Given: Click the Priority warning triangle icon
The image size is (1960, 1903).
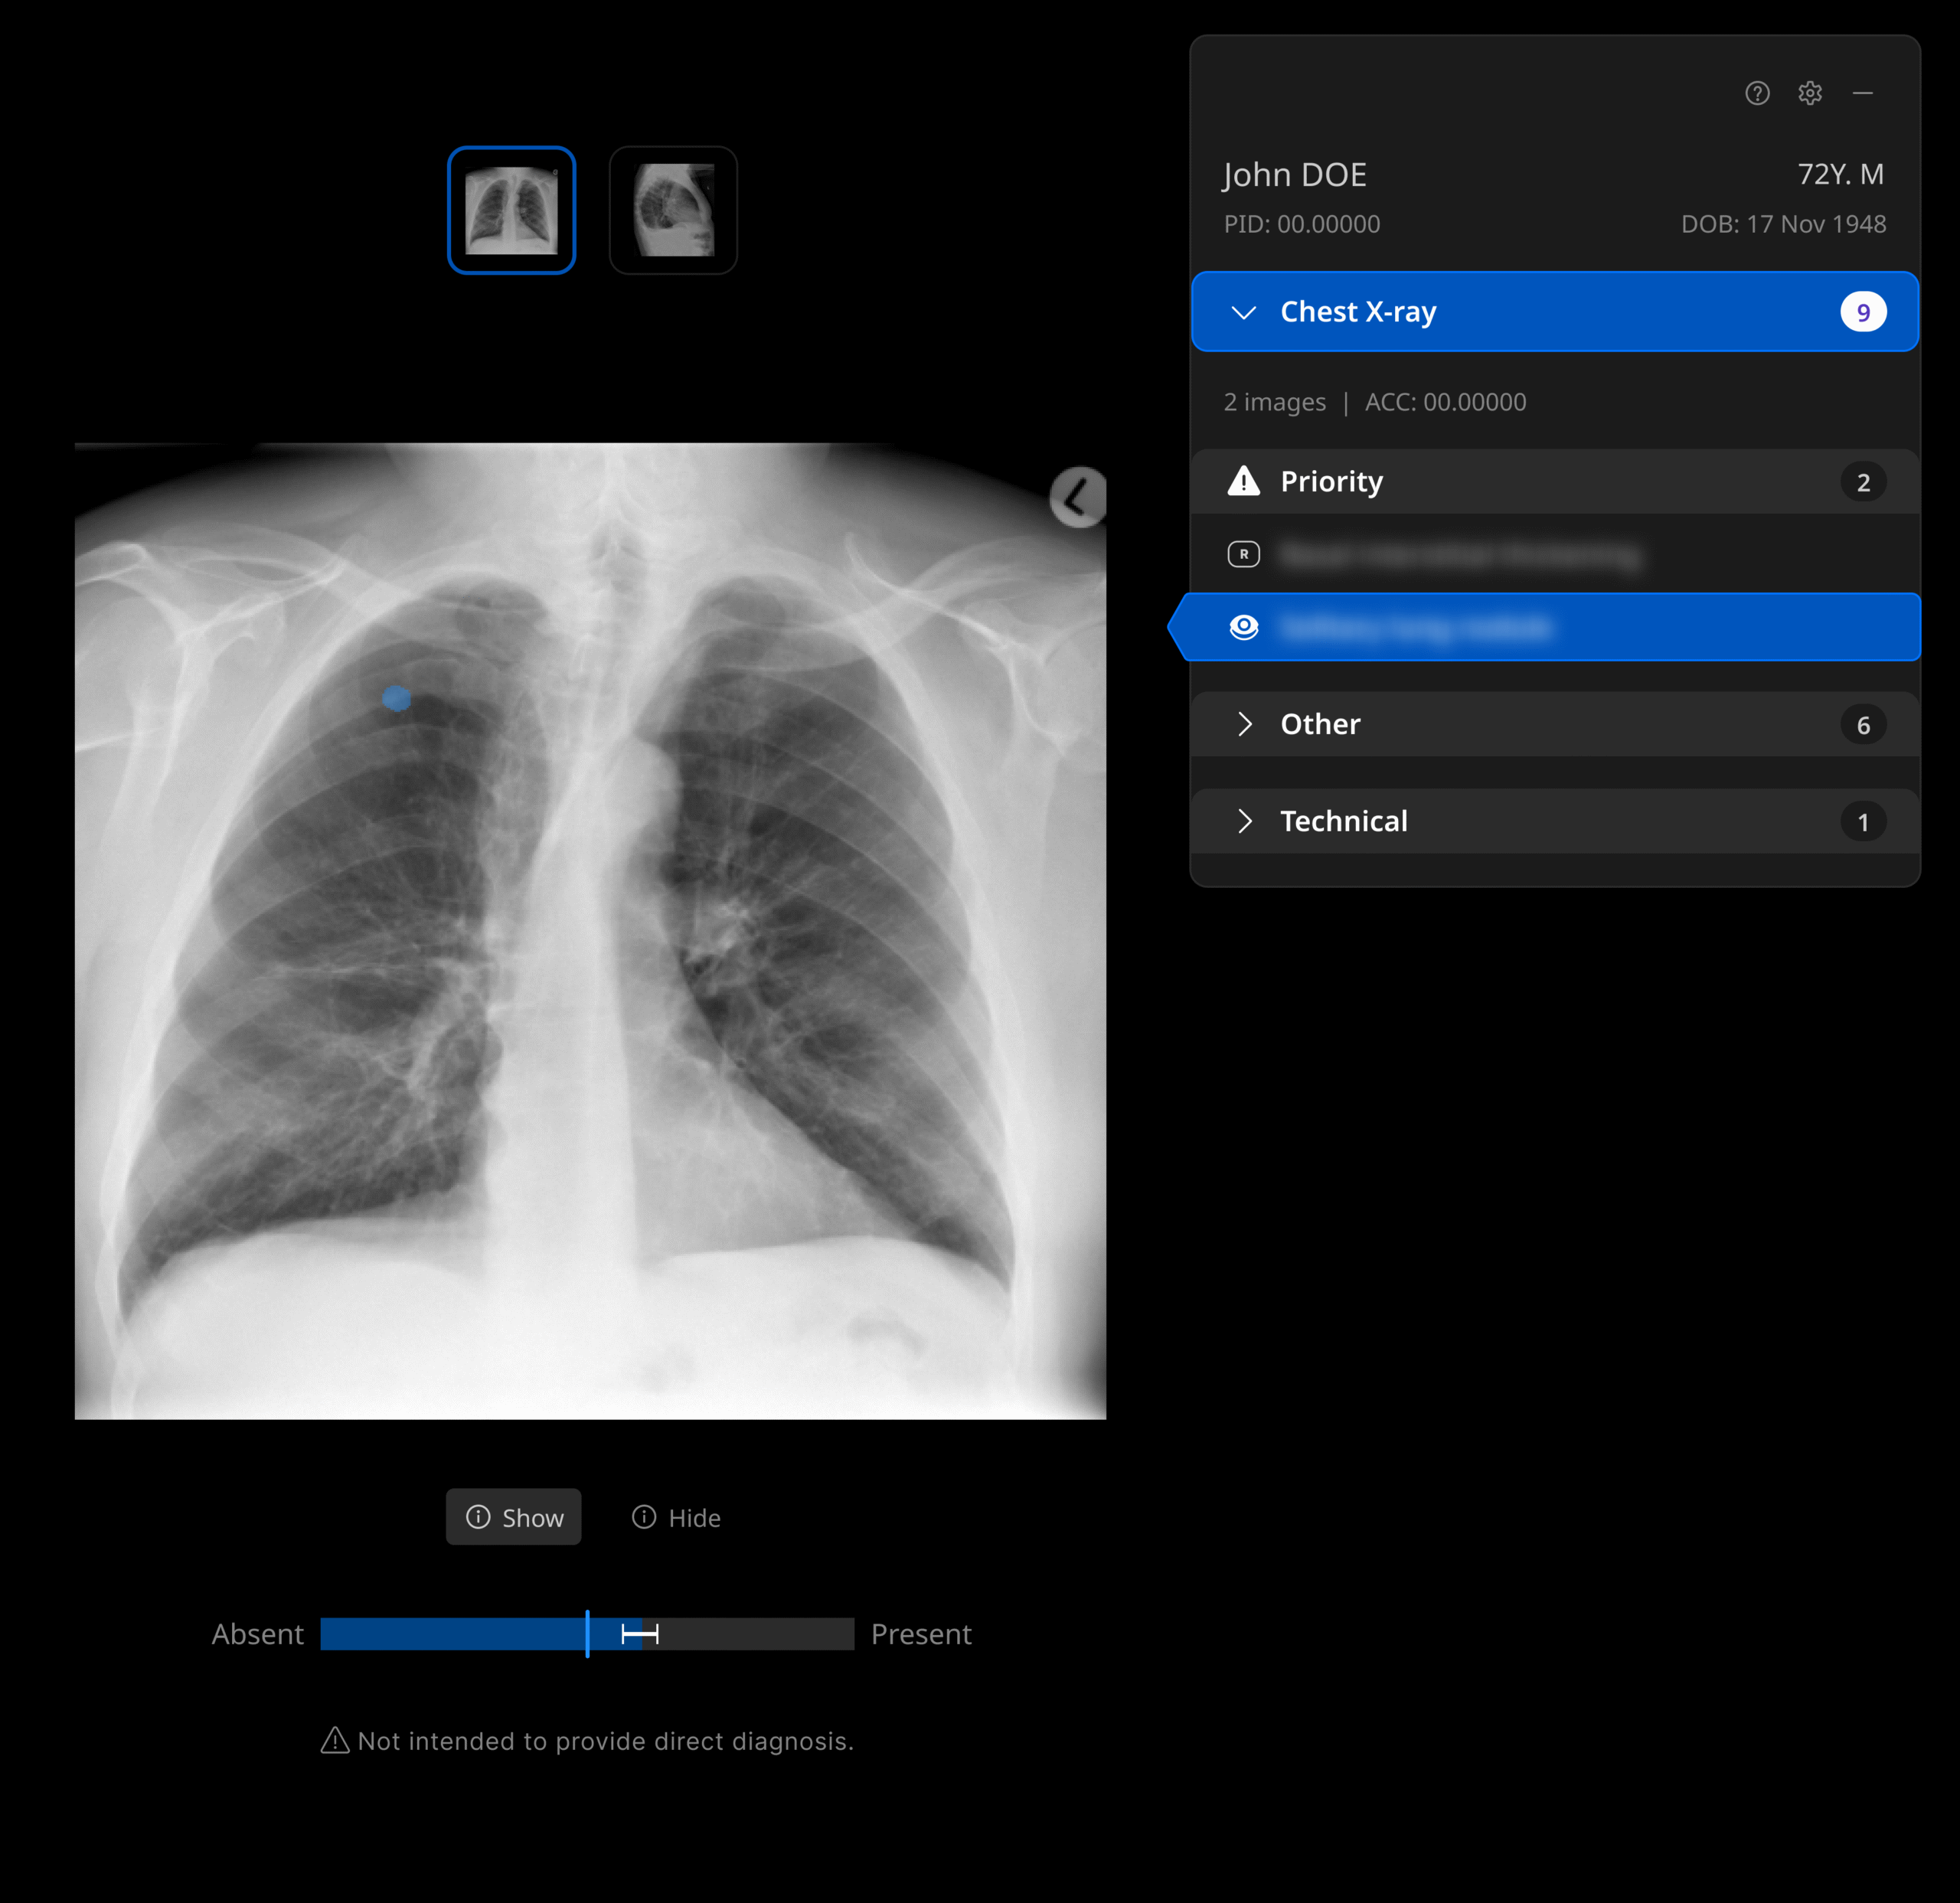Looking at the screenshot, I should [1243, 481].
